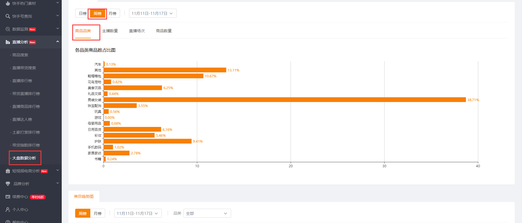This screenshot has width=522, height=223.
Task: Click the magnifier icon beside 快手号查找
Action: (8, 16)
